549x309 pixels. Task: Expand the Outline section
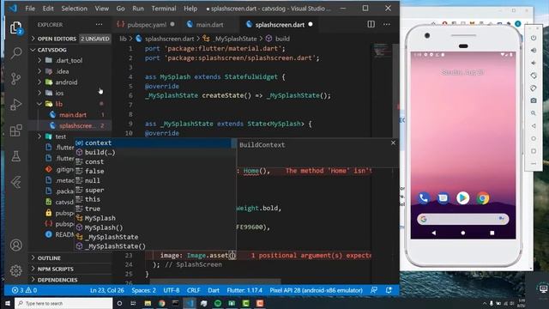[x=70, y=257]
